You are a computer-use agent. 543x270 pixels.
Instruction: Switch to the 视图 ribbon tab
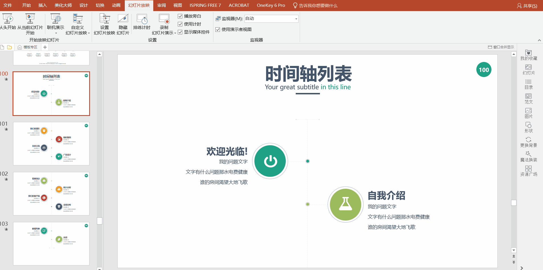click(x=177, y=5)
